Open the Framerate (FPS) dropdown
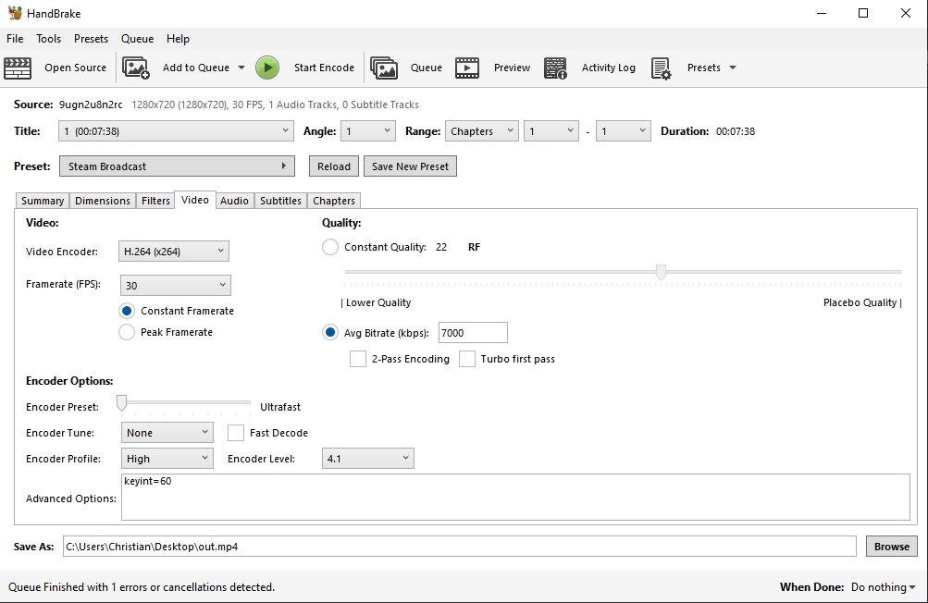This screenshot has width=928, height=603. (175, 285)
